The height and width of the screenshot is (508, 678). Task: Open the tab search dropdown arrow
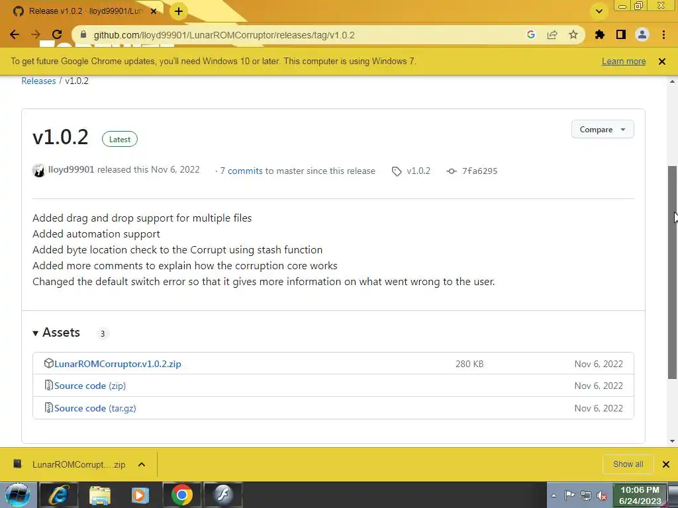599,11
